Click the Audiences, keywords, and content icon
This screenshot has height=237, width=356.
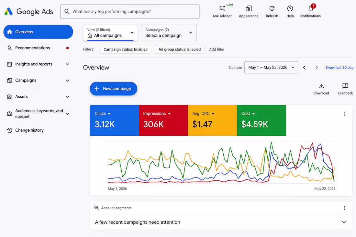9,113
